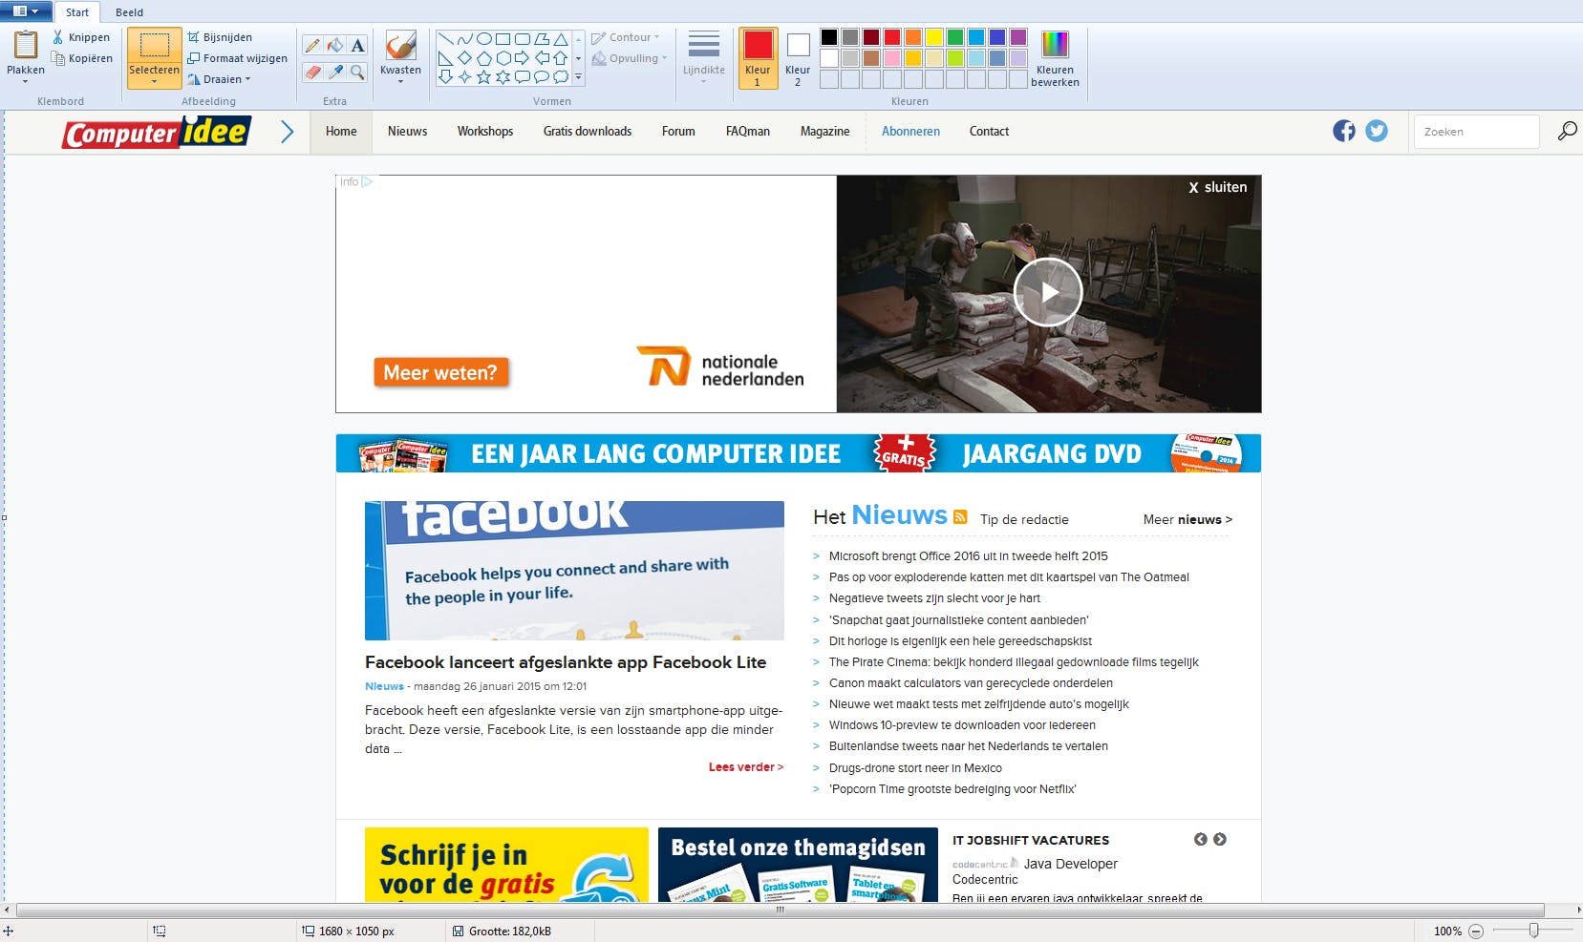Click the horizontal scrollbar thumb
Image resolution: width=1583 pixels, height=942 pixels.
click(780, 910)
